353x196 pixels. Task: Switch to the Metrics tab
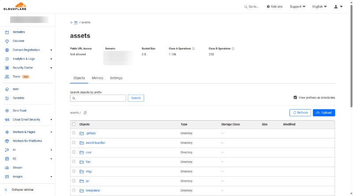[x=97, y=78]
